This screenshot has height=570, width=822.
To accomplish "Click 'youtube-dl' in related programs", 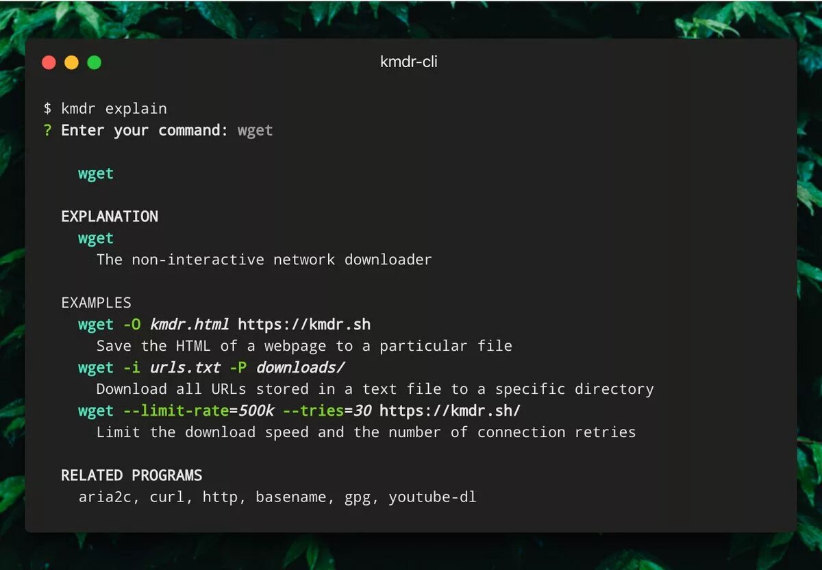I will coord(432,497).
